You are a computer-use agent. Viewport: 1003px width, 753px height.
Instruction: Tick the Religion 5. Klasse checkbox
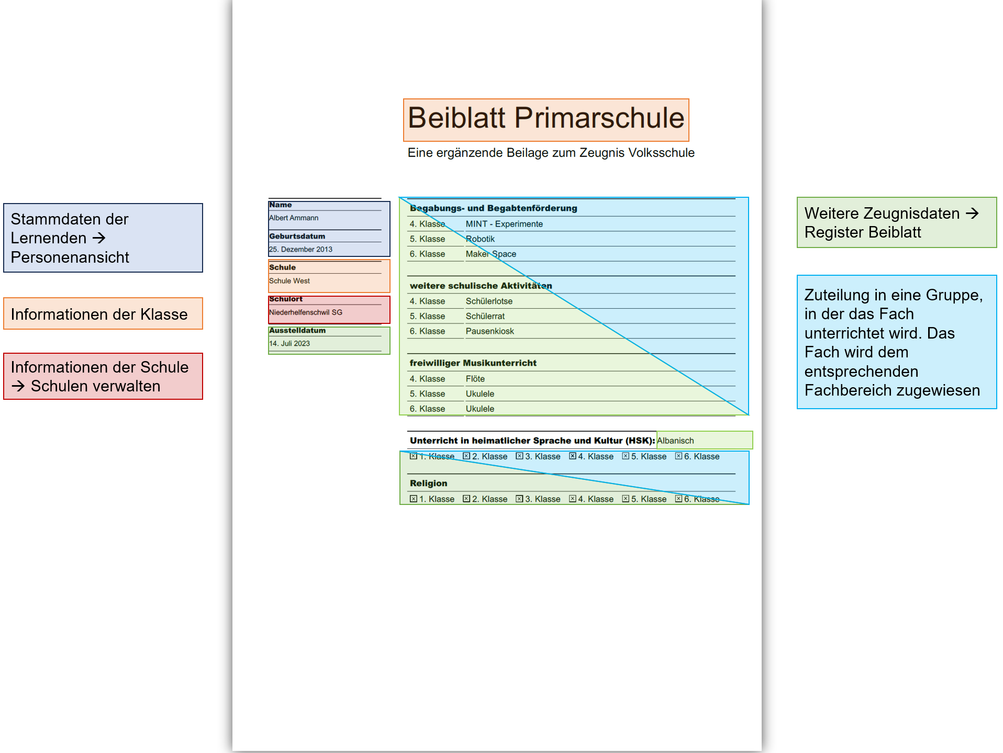(x=626, y=499)
